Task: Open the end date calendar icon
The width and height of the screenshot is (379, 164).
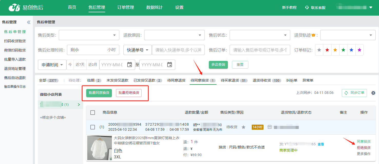Action: pyautogui.click(x=170, y=65)
